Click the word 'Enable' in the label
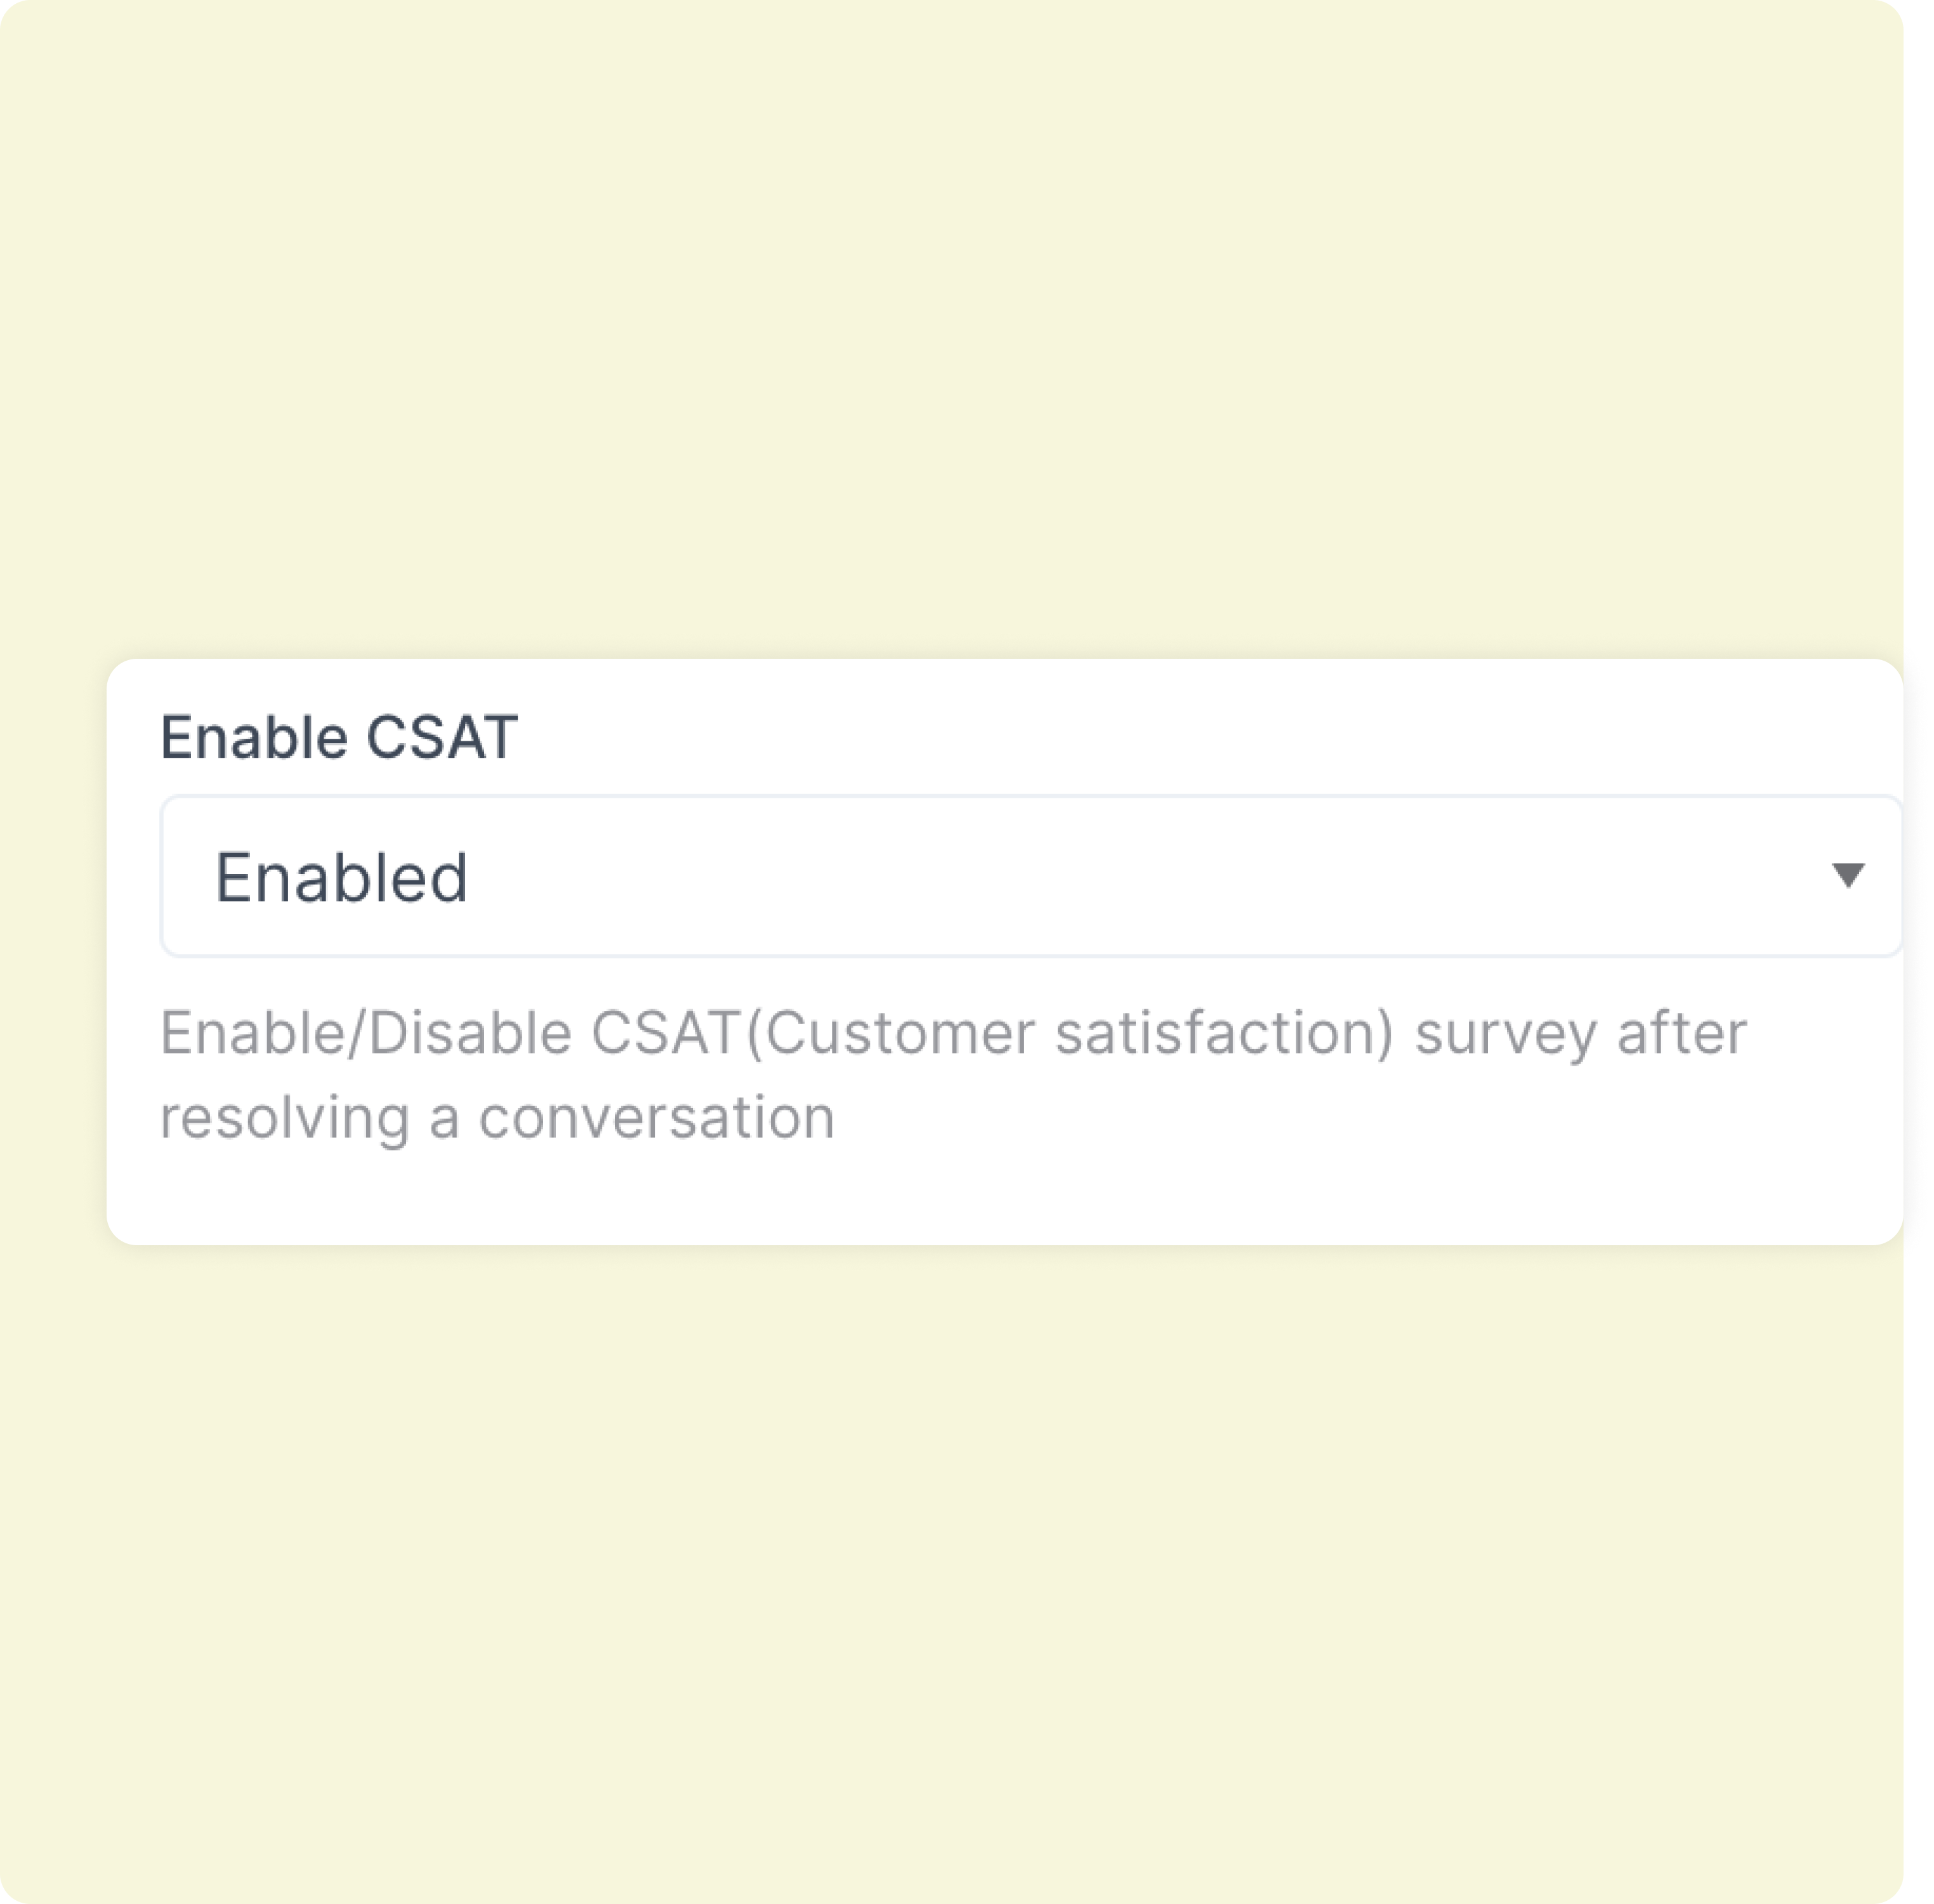 (x=255, y=738)
